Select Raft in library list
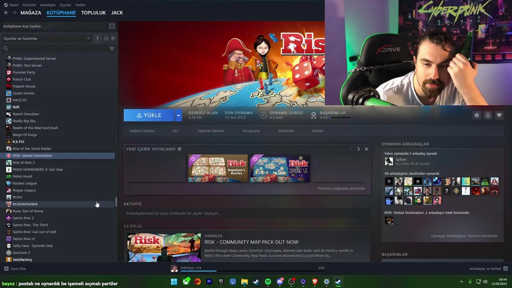Screen dimensions: 512x288 pos(16,107)
